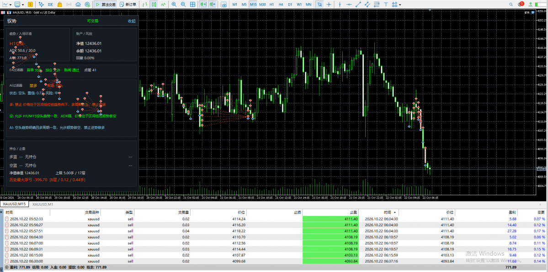Select the crosshair tool
This screenshot has height=272, width=548.
[x=329, y=5]
